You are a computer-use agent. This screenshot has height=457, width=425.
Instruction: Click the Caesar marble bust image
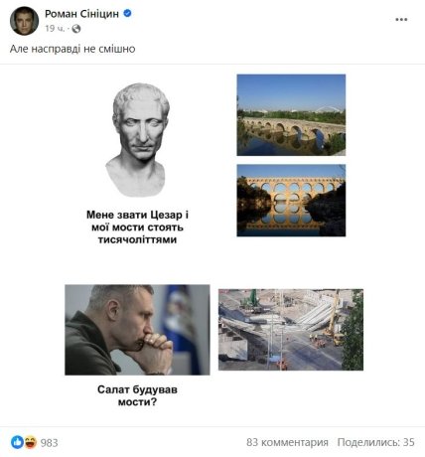(138, 140)
